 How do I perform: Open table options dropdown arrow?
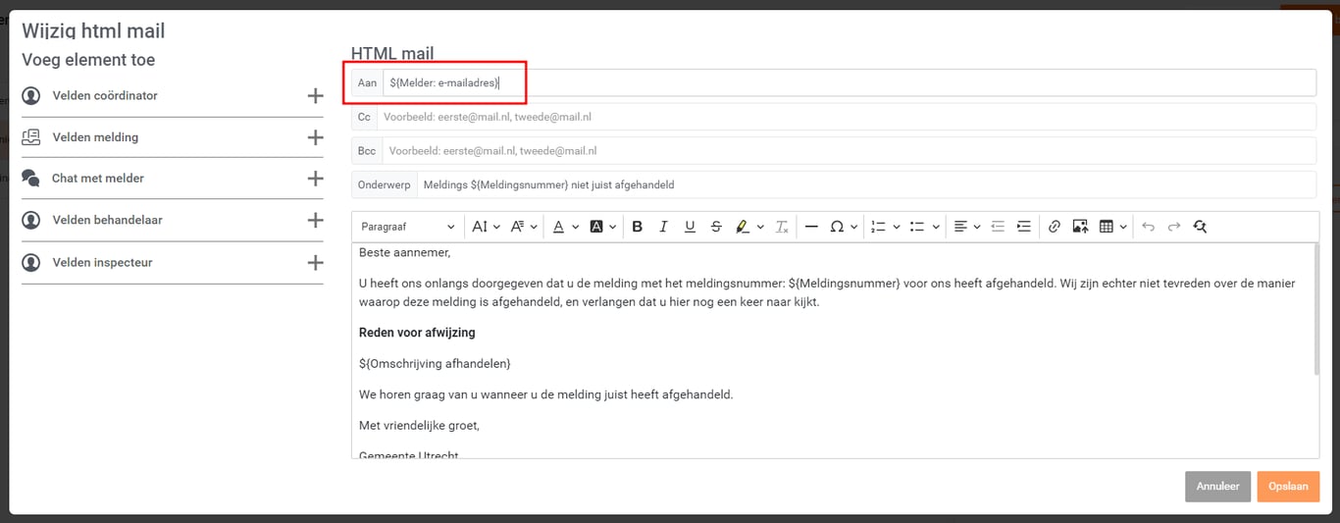(x=1123, y=227)
